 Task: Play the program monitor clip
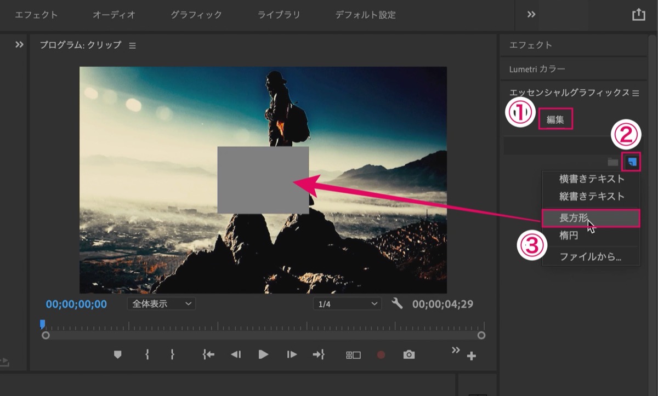click(x=264, y=355)
